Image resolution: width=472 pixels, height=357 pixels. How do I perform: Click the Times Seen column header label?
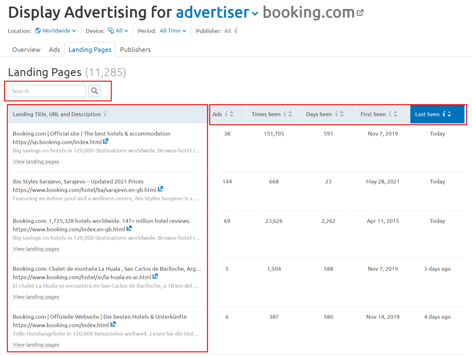point(266,114)
